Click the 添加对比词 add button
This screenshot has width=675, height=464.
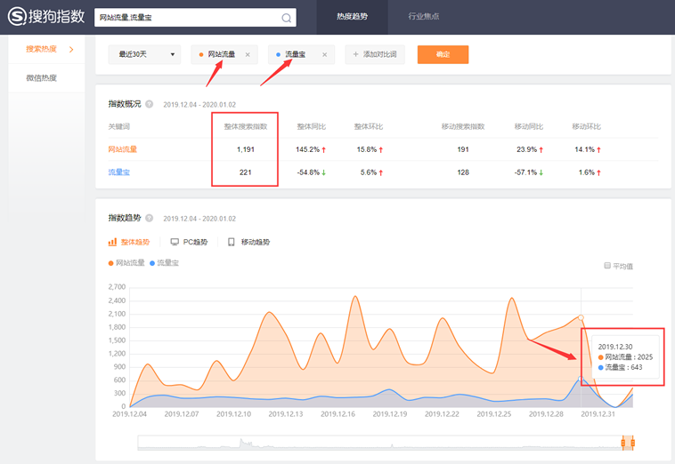(375, 54)
